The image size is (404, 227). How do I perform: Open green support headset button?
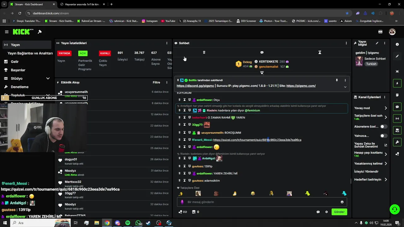(395, 209)
